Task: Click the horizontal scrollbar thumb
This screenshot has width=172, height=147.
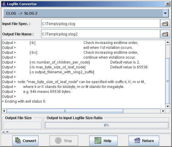Action: [x=65, y=111]
